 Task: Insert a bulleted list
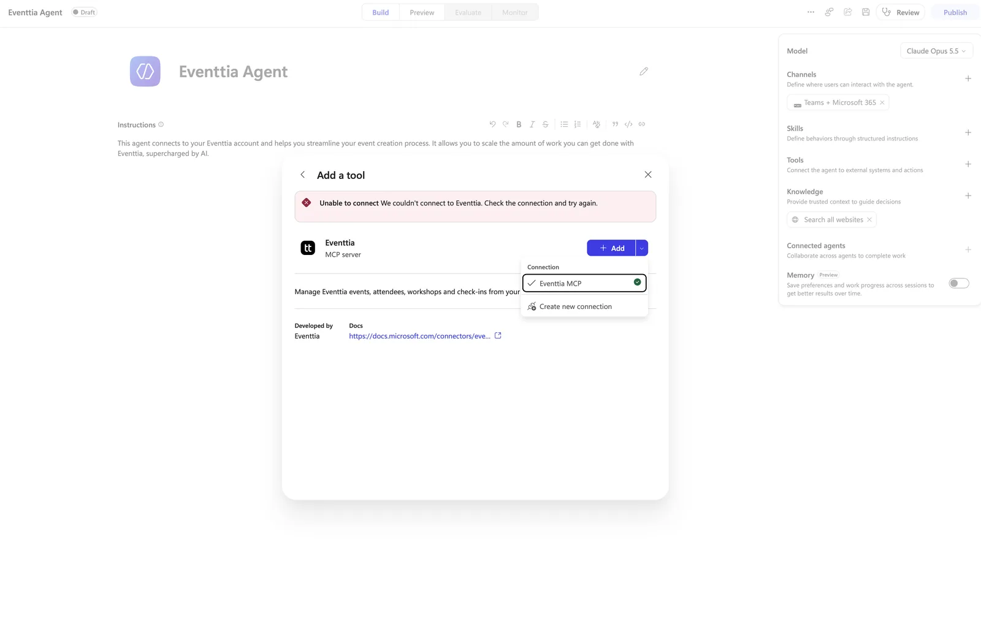(564, 124)
